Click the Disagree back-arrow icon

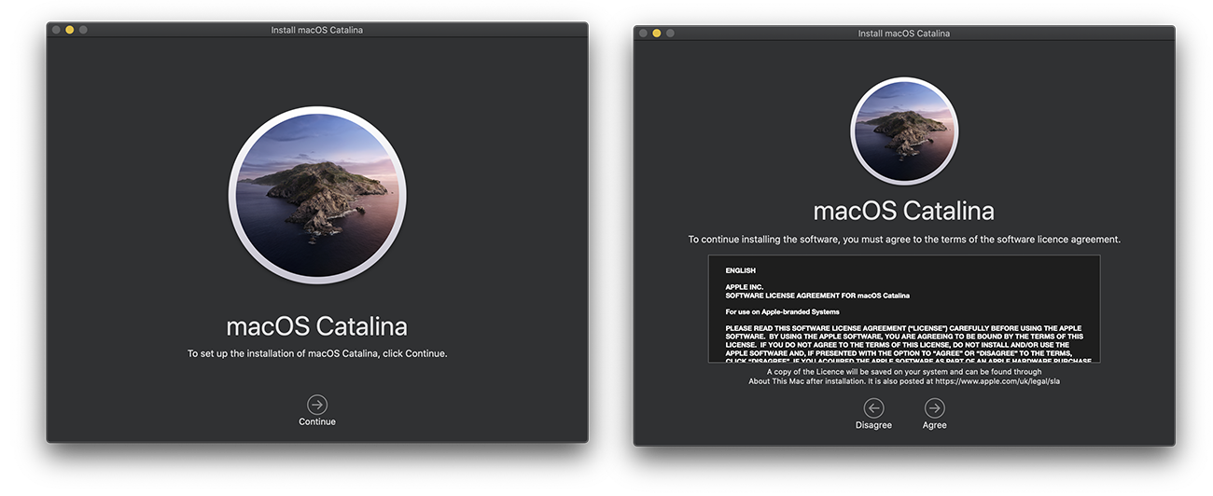[x=873, y=407]
